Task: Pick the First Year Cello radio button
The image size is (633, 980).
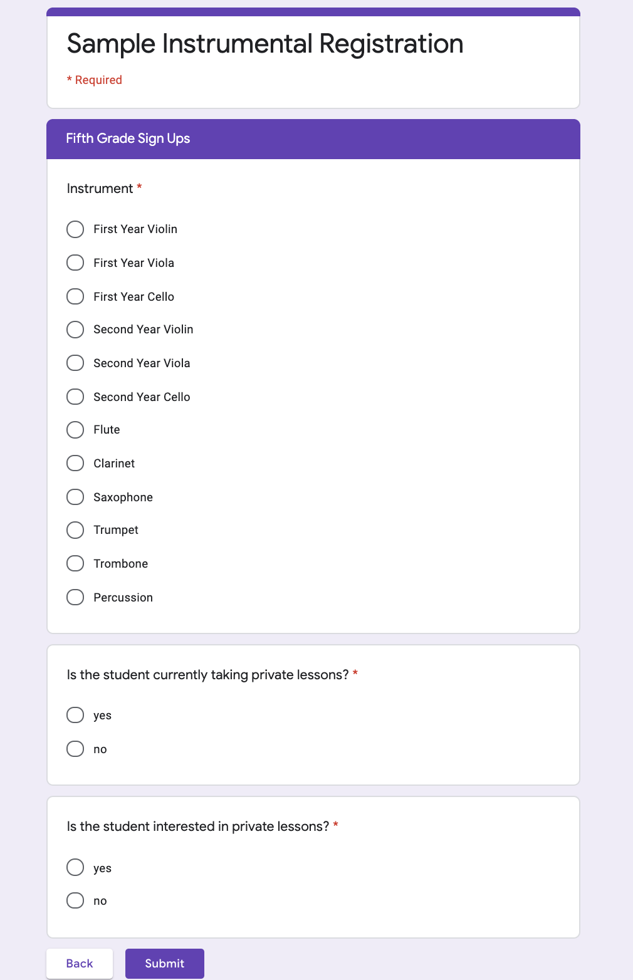Action: pyautogui.click(x=75, y=296)
